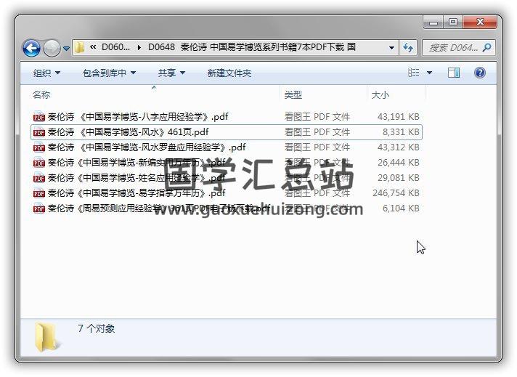This screenshot has width=517, height=377.
Task: Select PDF icon of 八字应用经验学 file
Action: tap(39, 117)
